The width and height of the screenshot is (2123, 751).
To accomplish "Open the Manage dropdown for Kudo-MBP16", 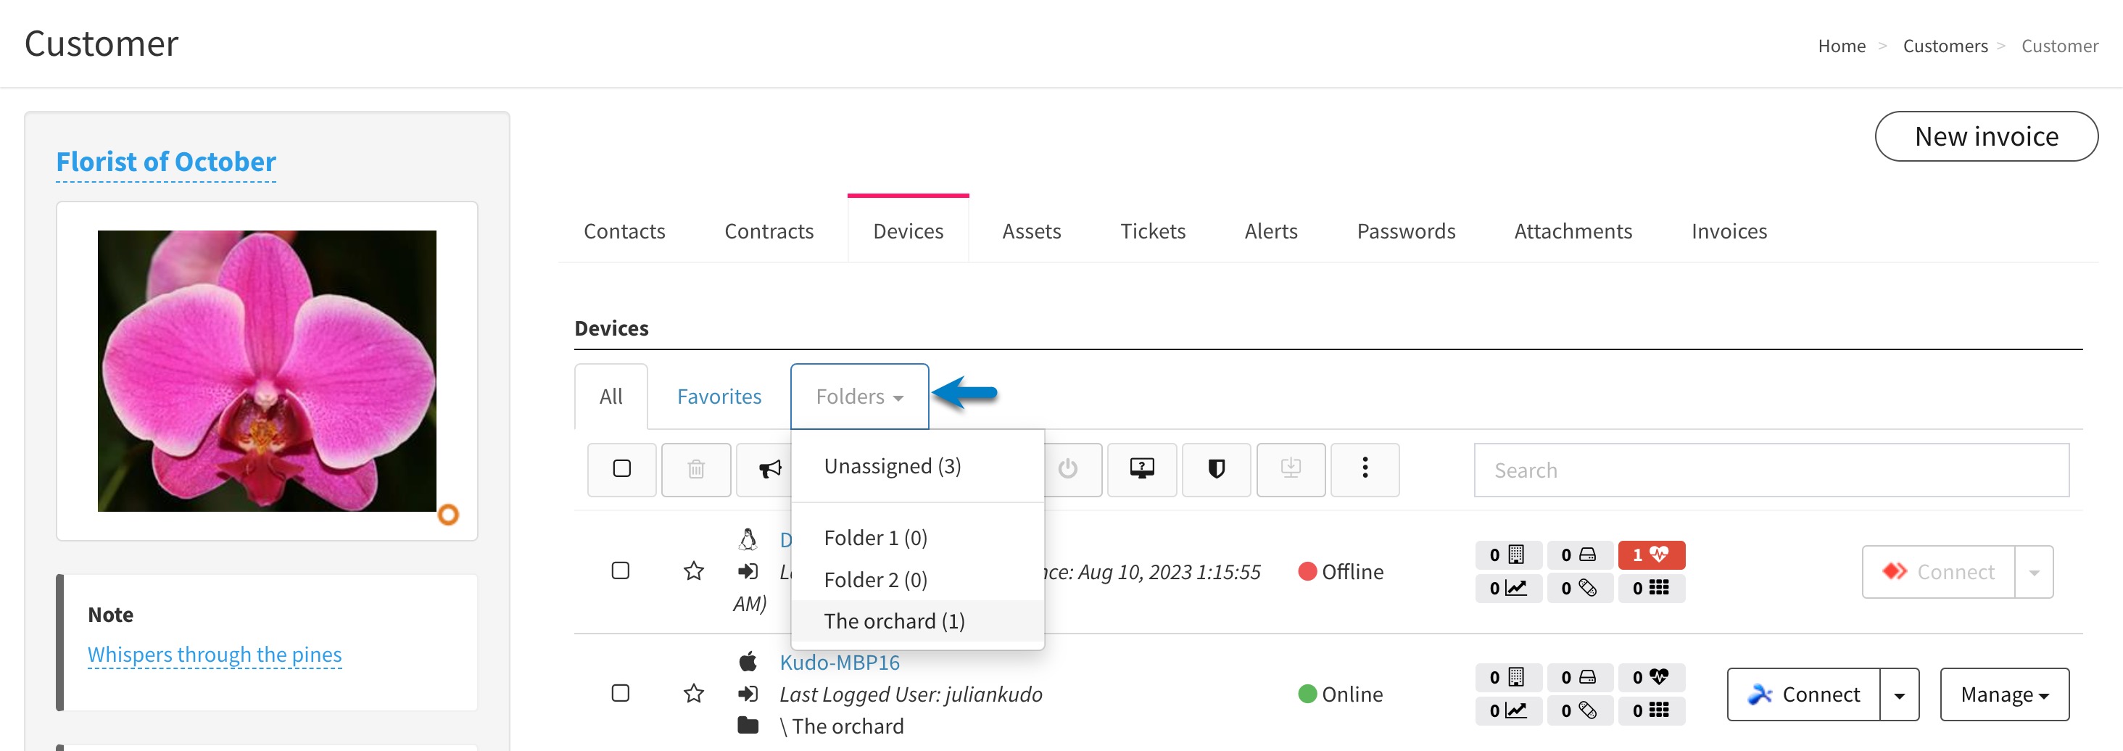I will click(2004, 694).
